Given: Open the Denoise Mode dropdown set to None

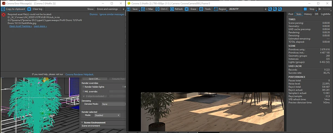Looking at the screenshot, I should tap(114, 104).
